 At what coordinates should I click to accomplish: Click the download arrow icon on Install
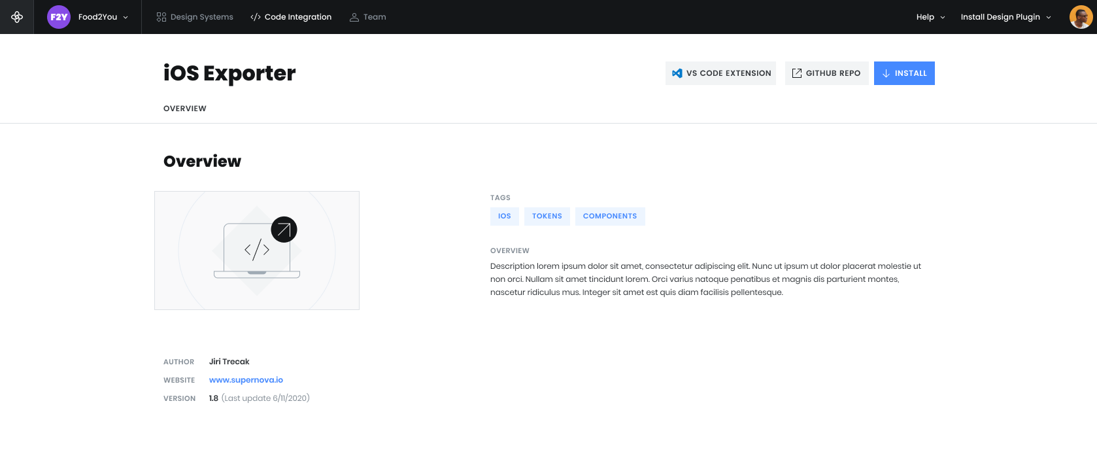point(886,73)
